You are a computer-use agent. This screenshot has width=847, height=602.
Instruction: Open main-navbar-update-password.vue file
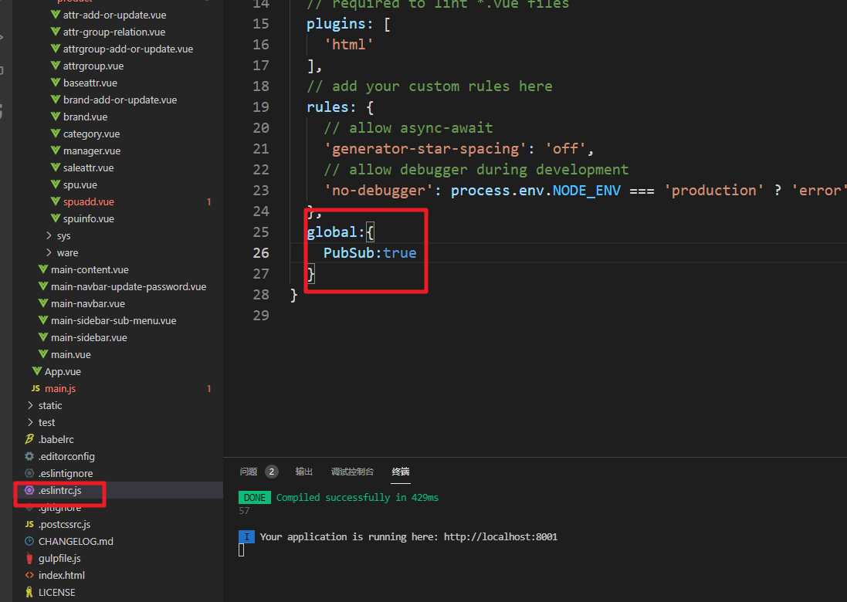(x=129, y=286)
